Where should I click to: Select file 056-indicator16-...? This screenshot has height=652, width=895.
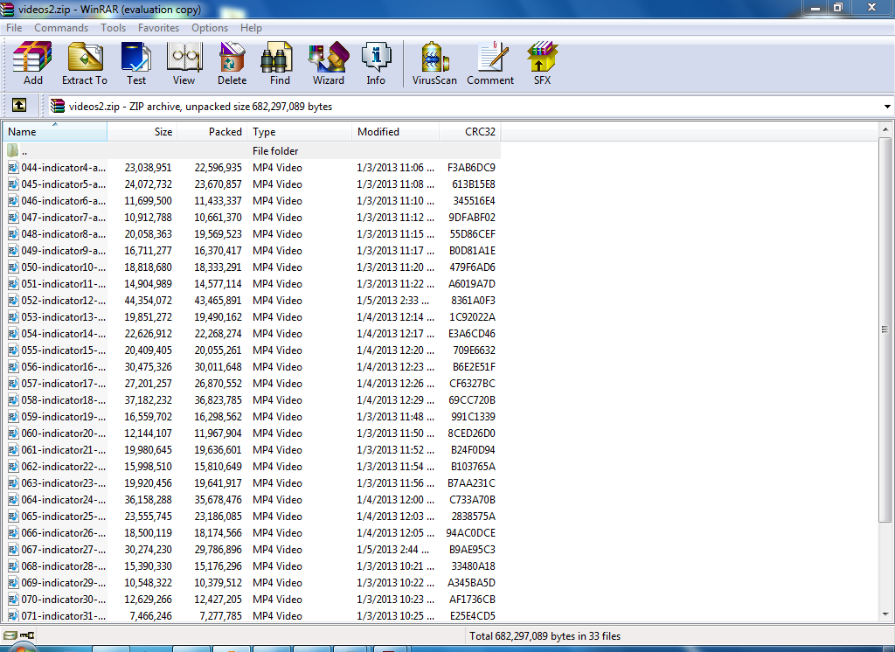(63, 366)
